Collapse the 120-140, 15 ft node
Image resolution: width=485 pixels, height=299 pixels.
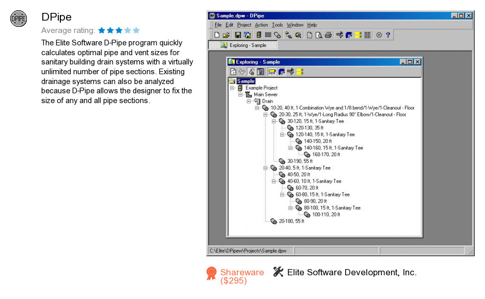click(282, 135)
